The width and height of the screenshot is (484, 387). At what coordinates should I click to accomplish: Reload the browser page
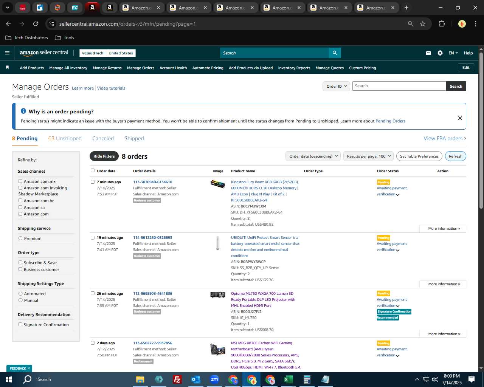coord(36,24)
